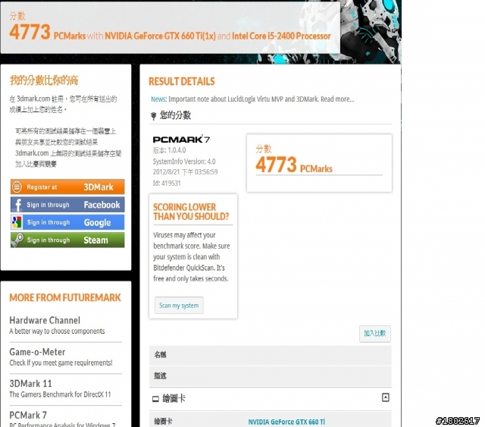Click the Google logo icon

[17, 222]
